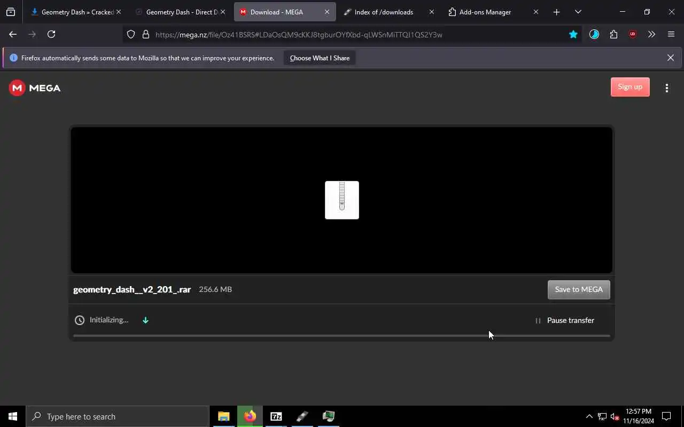Close the Geometry Dash - Direct Download tab
This screenshot has width=684, height=427.
pyautogui.click(x=223, y=12)
